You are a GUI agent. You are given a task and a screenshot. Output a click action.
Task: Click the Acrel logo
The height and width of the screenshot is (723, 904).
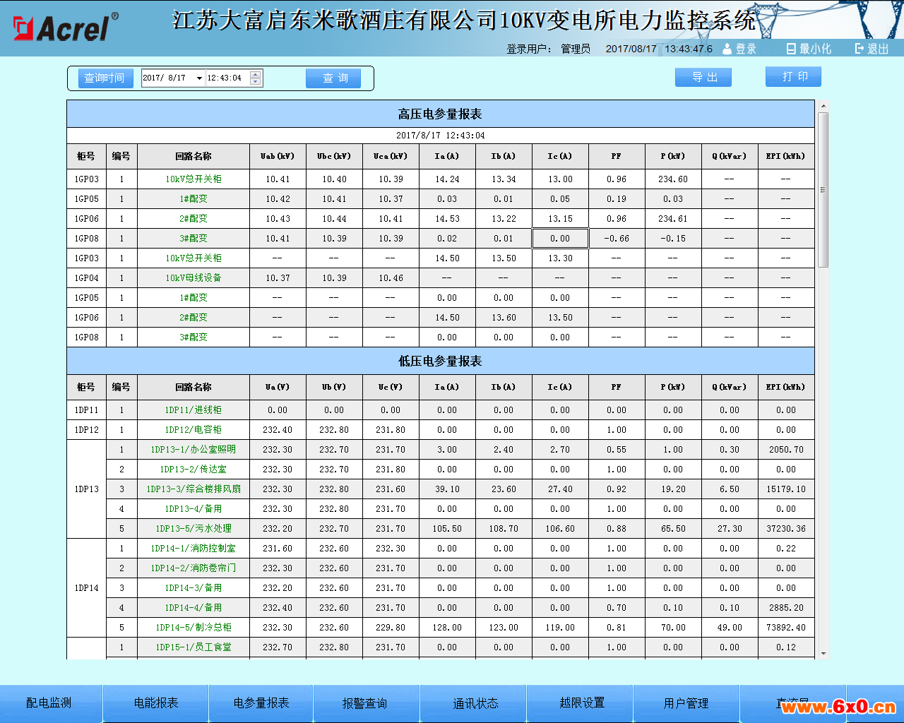coord(66,28)
